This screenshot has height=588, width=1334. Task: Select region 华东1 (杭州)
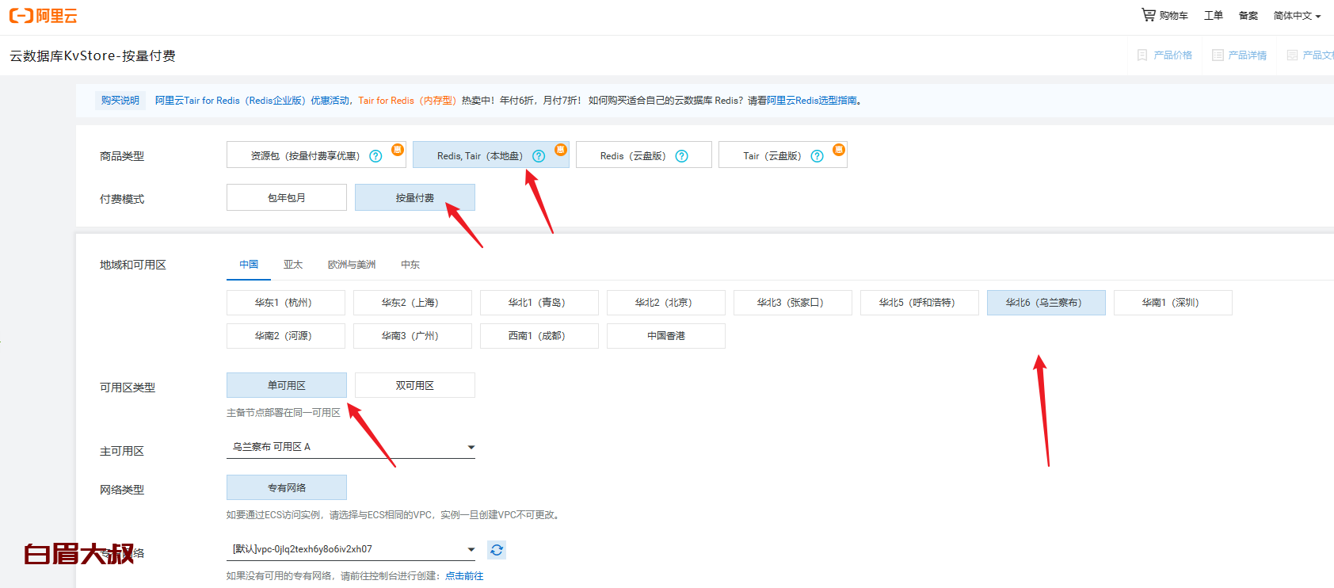coord(286,303)
